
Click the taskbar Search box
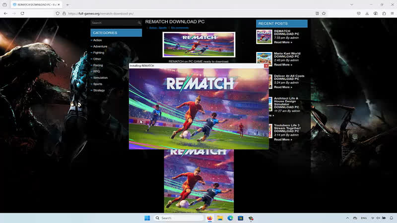[179, 218]
